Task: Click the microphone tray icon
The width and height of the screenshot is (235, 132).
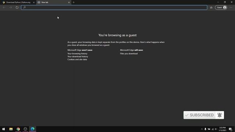Action: click(x=205, y=129)
